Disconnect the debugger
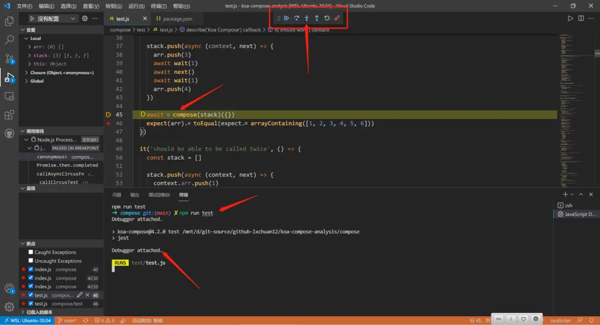The width and height of the screenshot is (600, 325). 337,18
